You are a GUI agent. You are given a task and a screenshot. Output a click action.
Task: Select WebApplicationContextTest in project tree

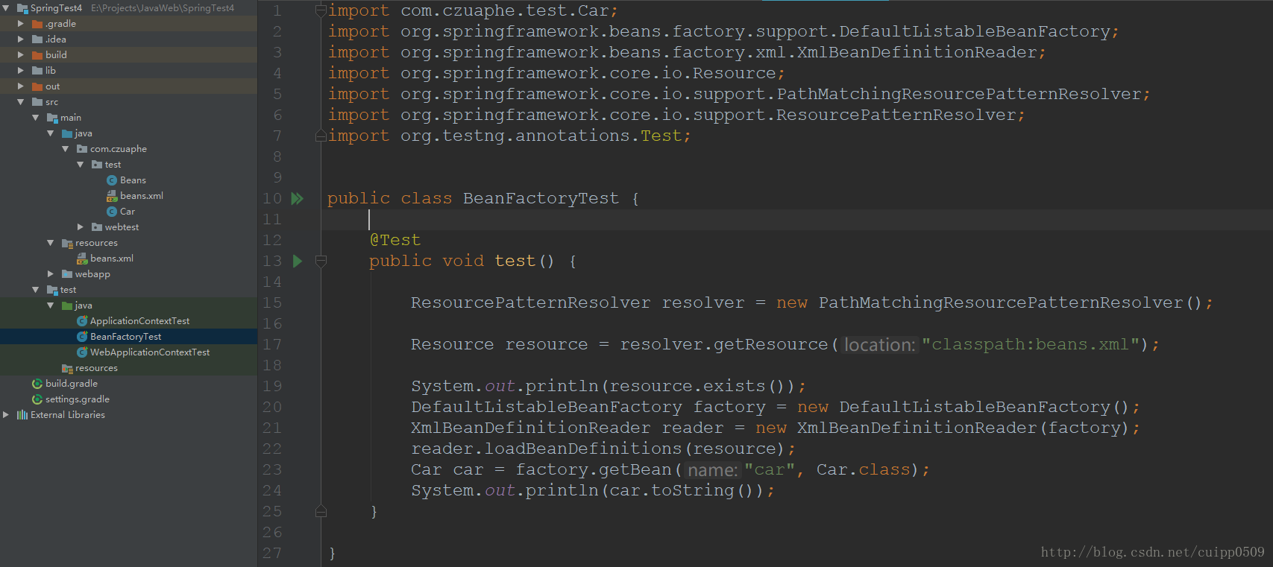(x=150, y=352)
